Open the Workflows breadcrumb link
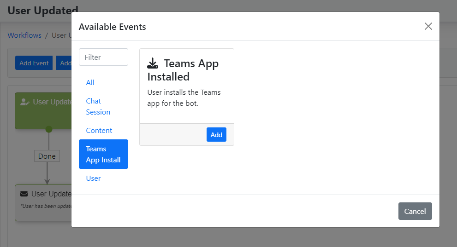Image resolution: width=457 pixels, height=247 pixels. (x=24, y=35)
